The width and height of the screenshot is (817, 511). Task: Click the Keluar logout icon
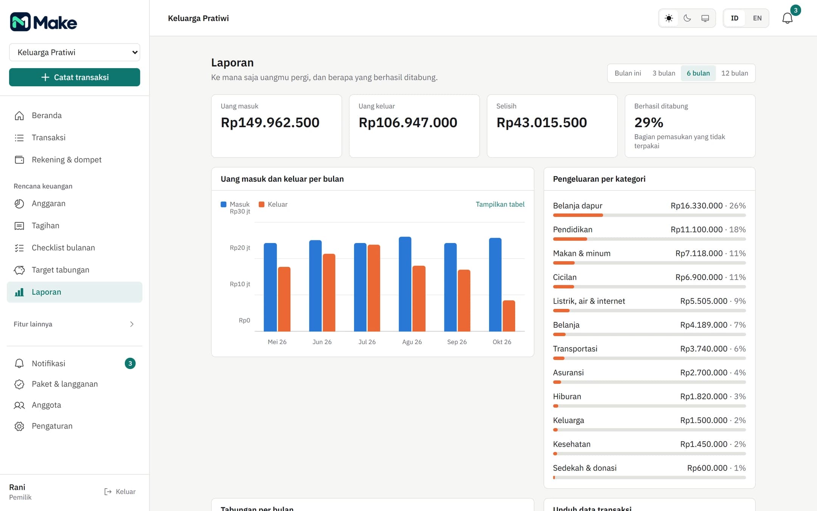(108, 492)
